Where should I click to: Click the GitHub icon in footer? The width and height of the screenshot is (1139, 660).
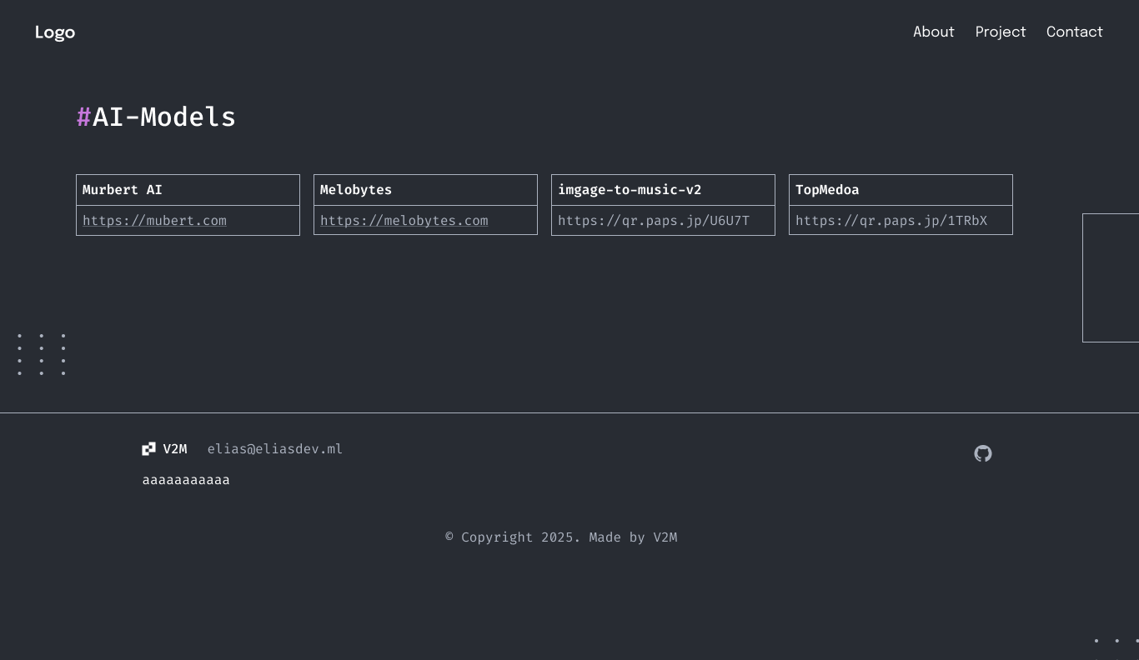coord(983,453)
